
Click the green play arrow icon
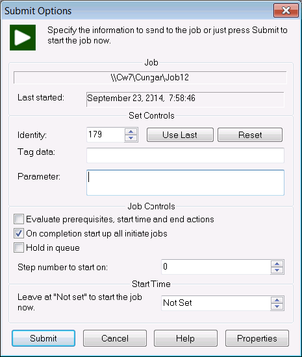pyautogui.click(x=23, y=38)
